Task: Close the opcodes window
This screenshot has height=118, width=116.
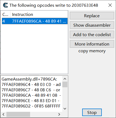Action: 110,5
